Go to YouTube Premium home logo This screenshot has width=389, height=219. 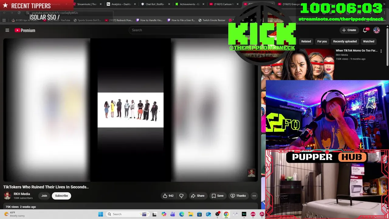click(x=25, y=30)
